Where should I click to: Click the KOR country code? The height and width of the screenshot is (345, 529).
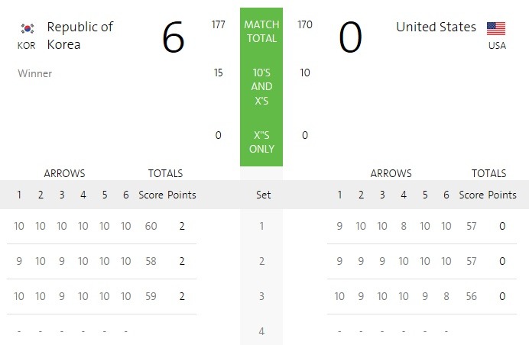[x=26, y=46]
